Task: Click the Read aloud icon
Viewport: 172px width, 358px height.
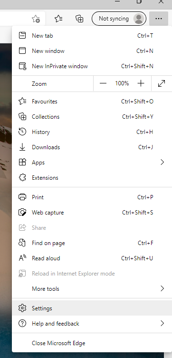Action: coord(22,258)
